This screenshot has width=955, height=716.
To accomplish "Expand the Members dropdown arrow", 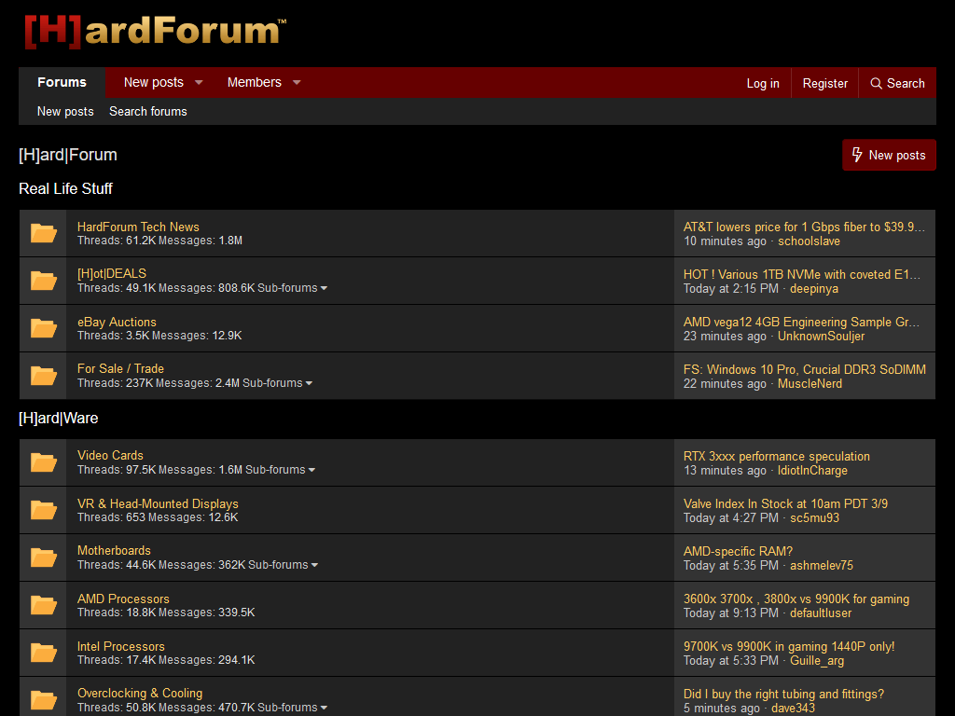I will point(297,82).
